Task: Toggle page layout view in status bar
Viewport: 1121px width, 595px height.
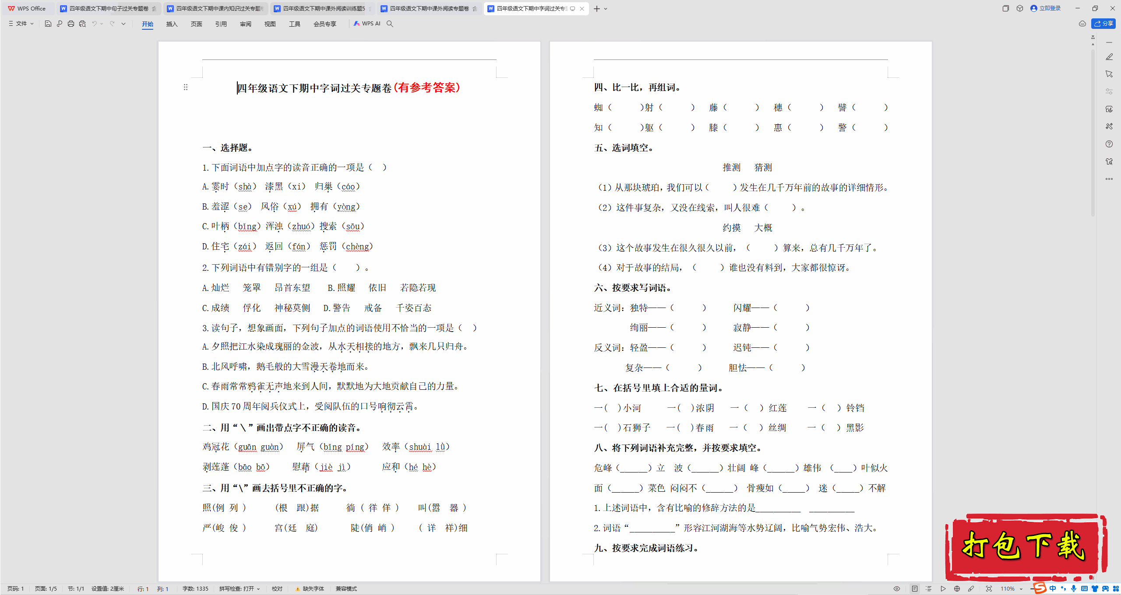Action: point(914,589)
